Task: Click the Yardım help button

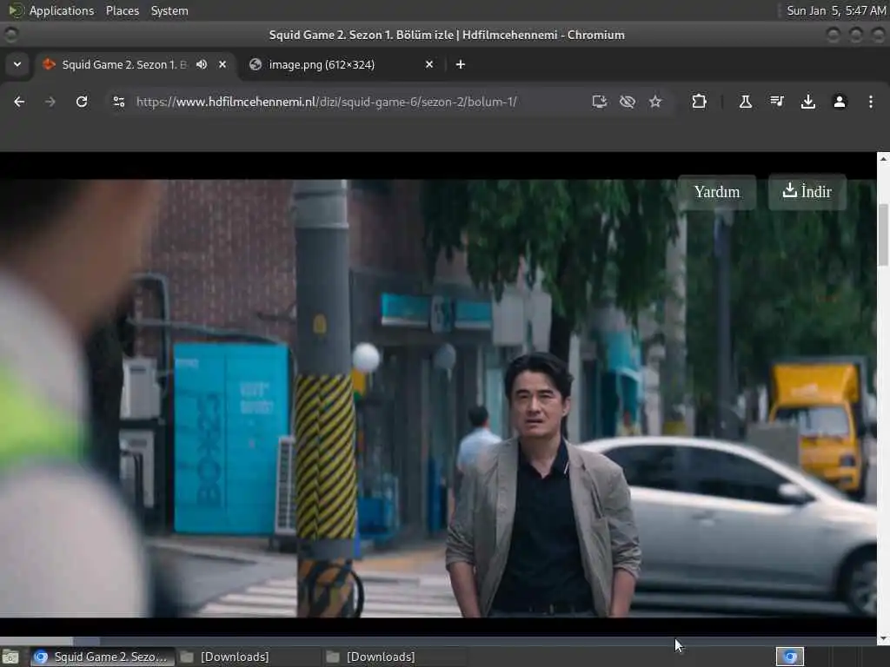Action: [x=716, y=192]
